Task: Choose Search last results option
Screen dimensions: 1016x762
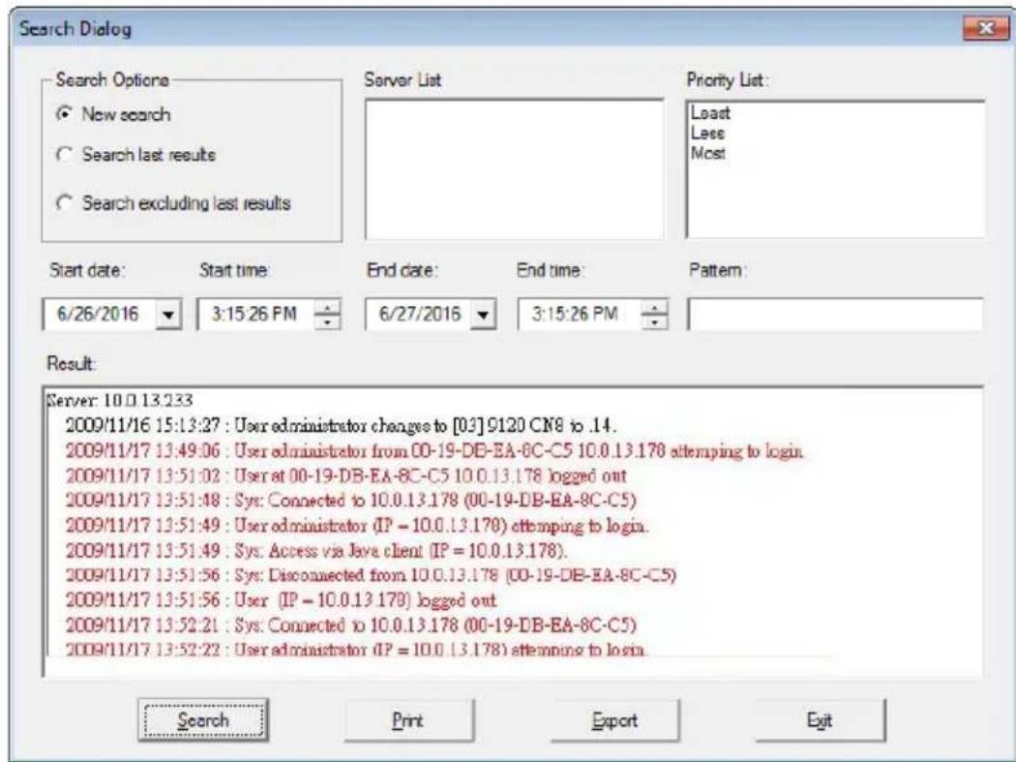Action: pos(64,154)
